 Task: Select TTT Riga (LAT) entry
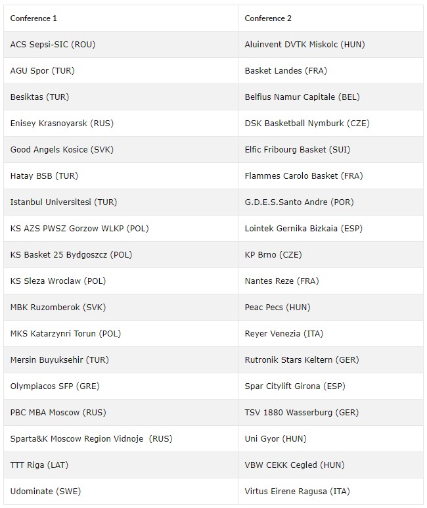pos(39,465)
